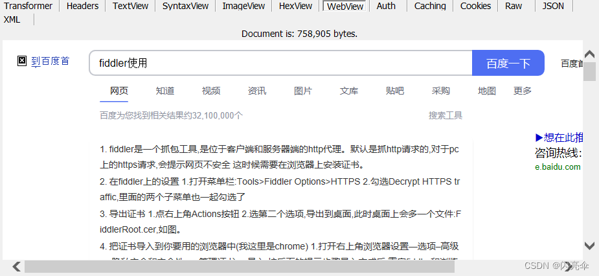Open the Cookies inspector tab
This screenshot has height=276, width=599.
click(x=475, y=6)
